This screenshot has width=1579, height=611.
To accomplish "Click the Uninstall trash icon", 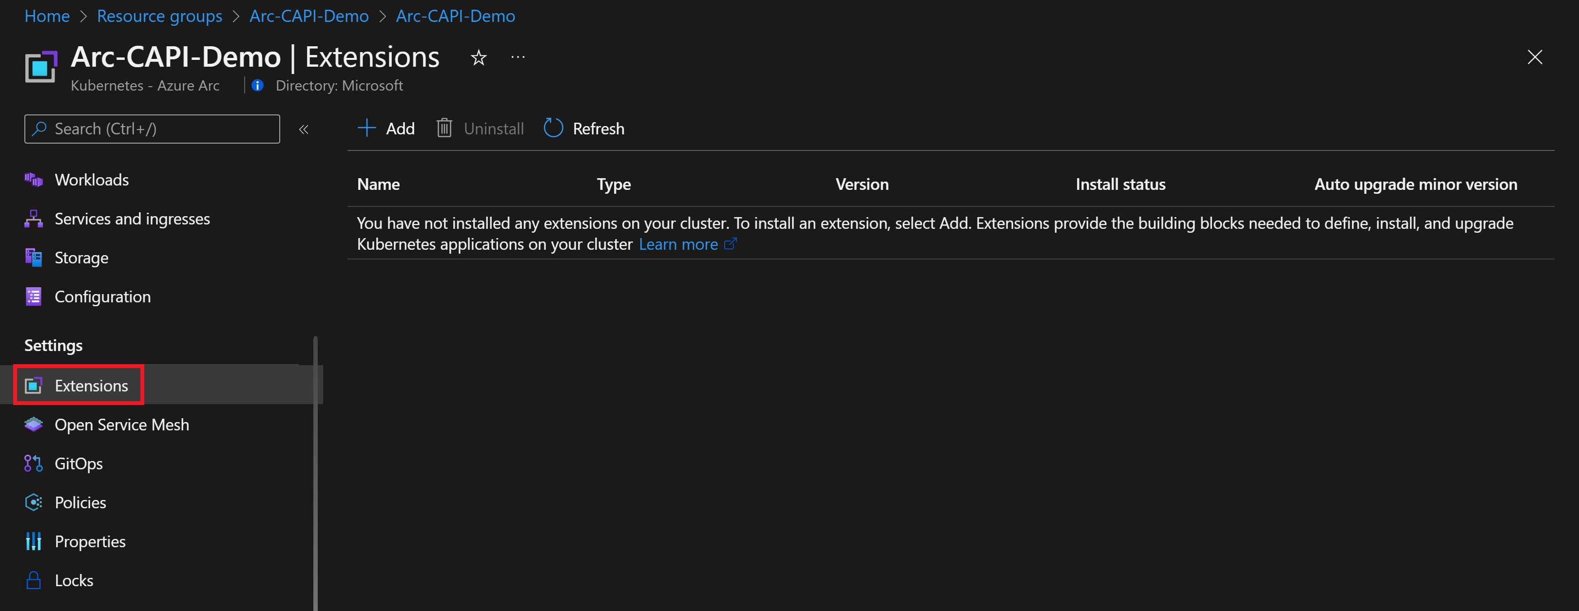I will click(444, 129).
